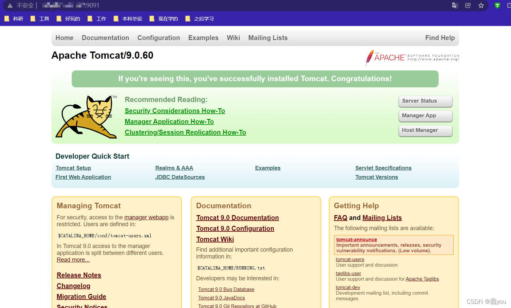Open the 现在学的 bookmark folder

(164, 19)
